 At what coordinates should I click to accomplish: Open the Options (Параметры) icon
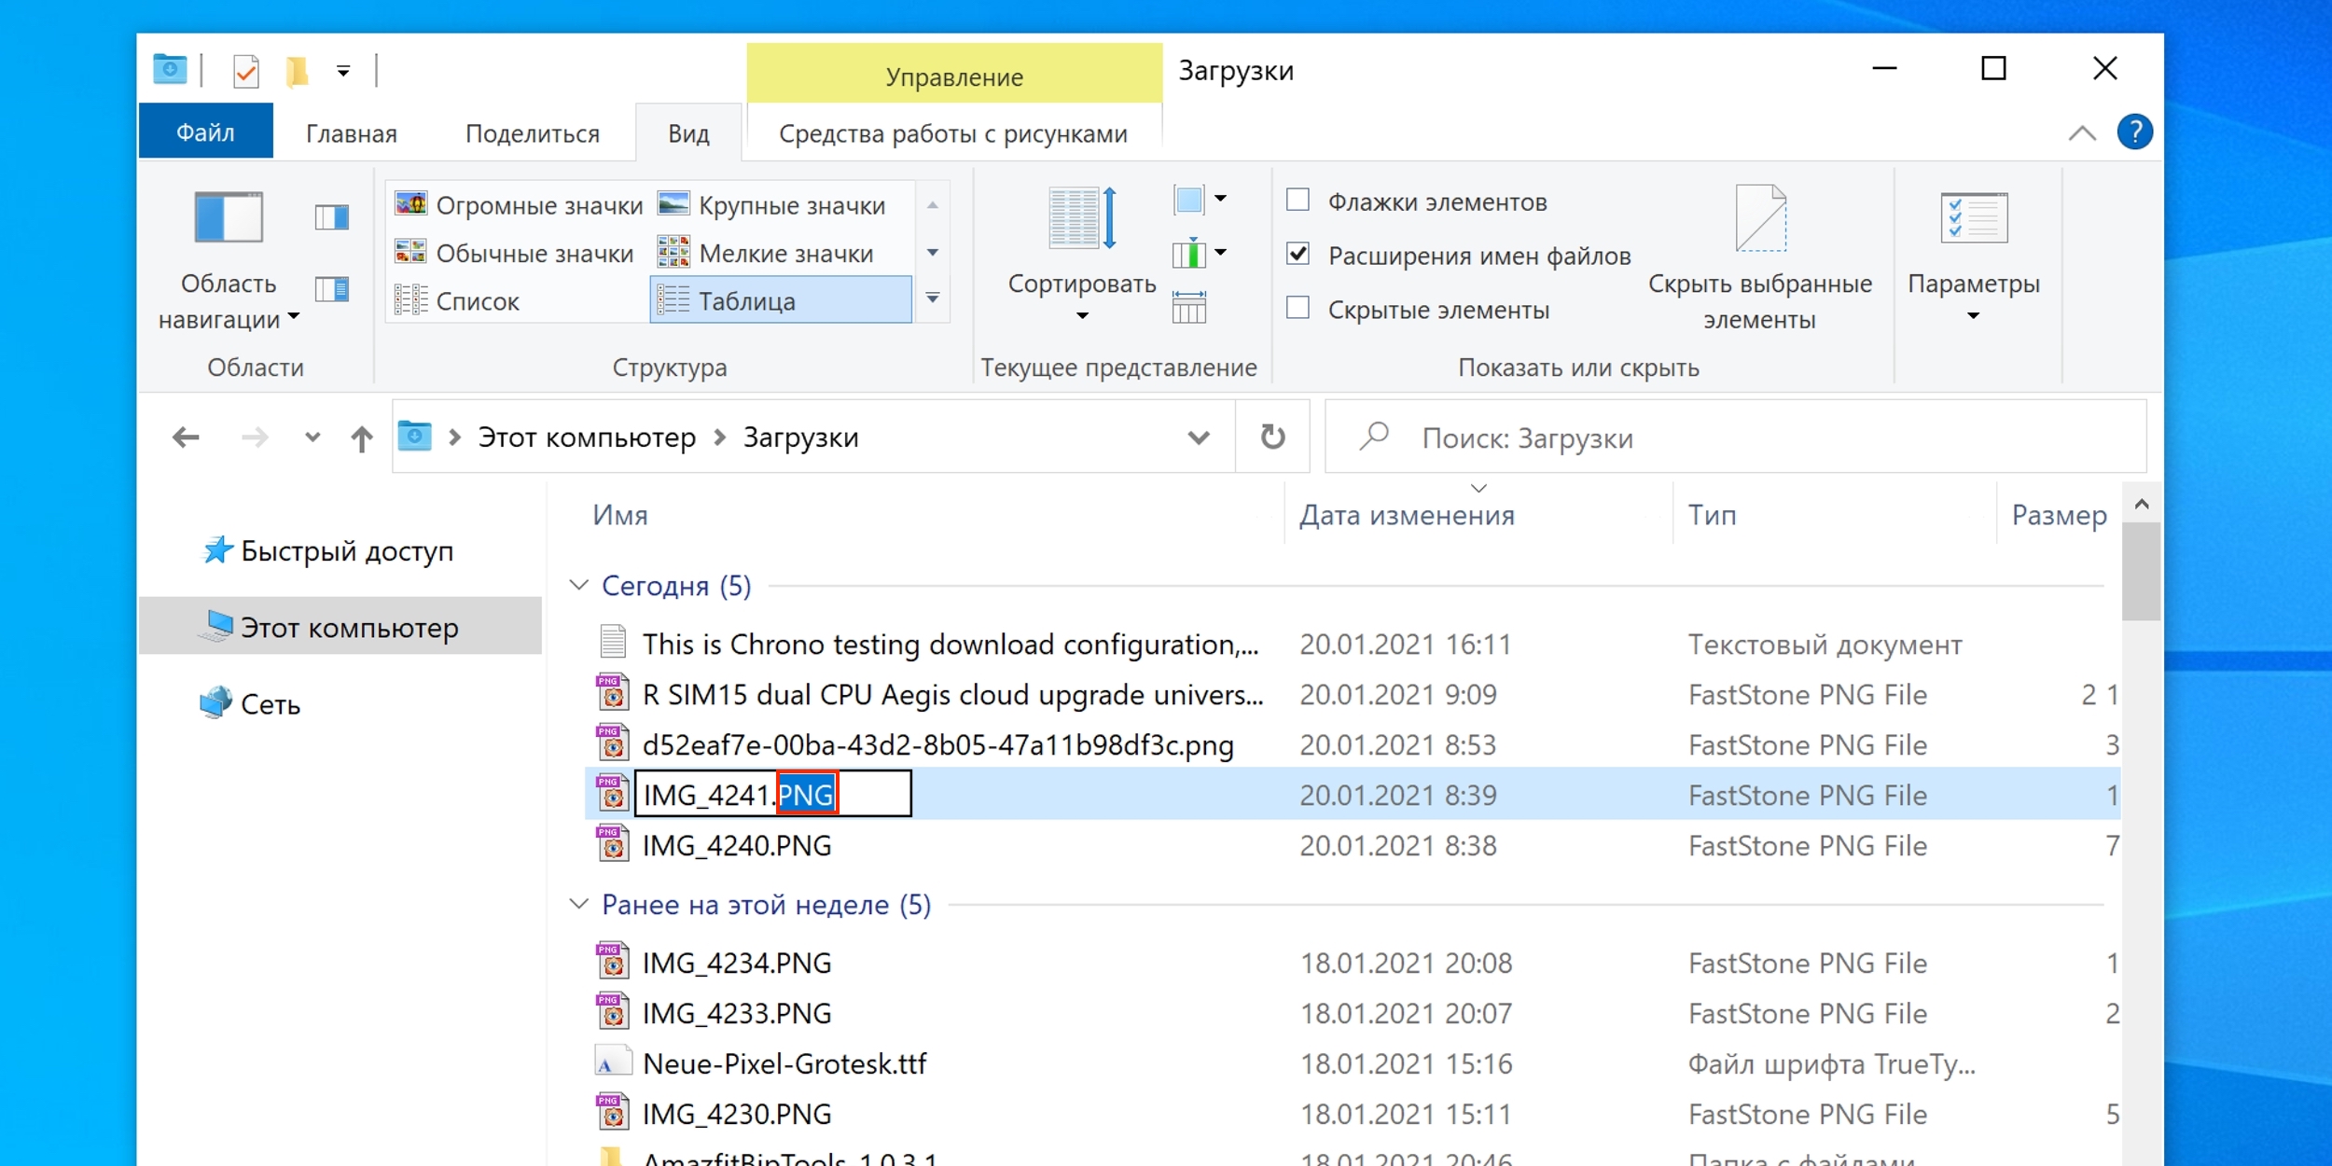(x=1973, y=218)
